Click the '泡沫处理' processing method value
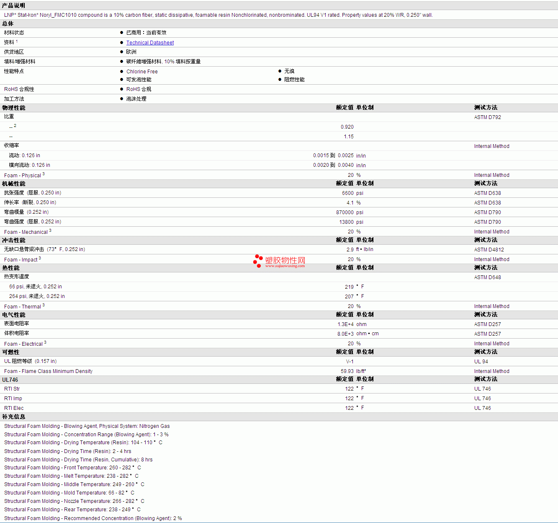The image size is (558, 523). (136, 99)
